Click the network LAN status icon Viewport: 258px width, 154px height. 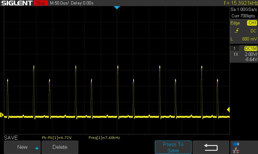pyautogui.click(x=236, y=150)
